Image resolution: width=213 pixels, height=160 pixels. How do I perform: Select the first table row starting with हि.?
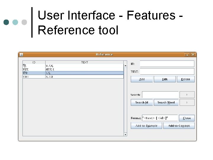[73, 66]
